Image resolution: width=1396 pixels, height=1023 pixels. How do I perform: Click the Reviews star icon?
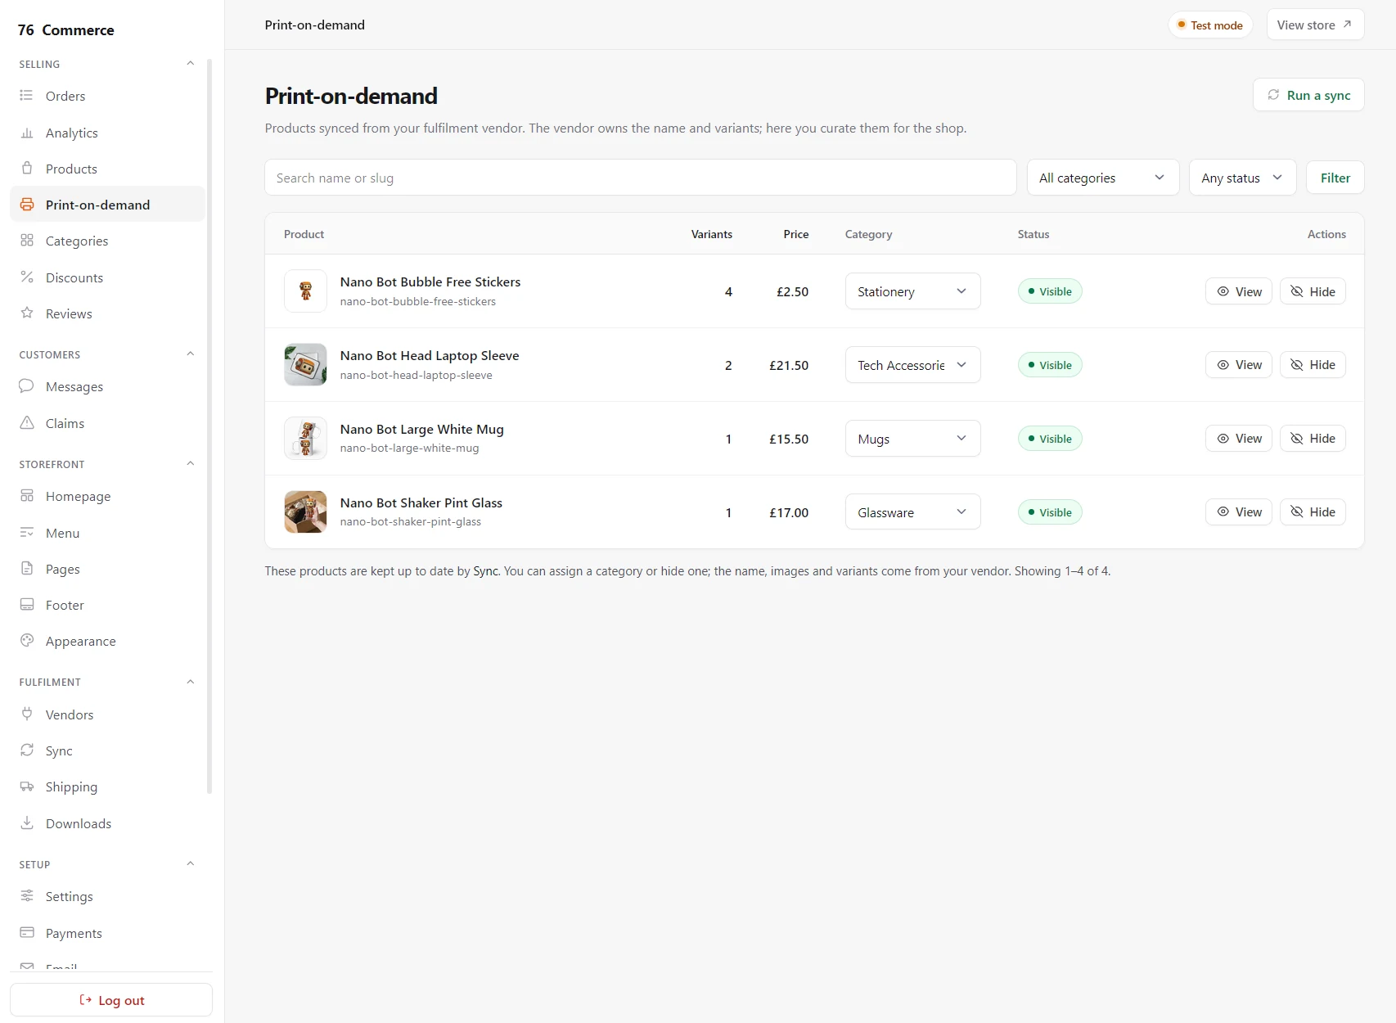coord(27,313)
